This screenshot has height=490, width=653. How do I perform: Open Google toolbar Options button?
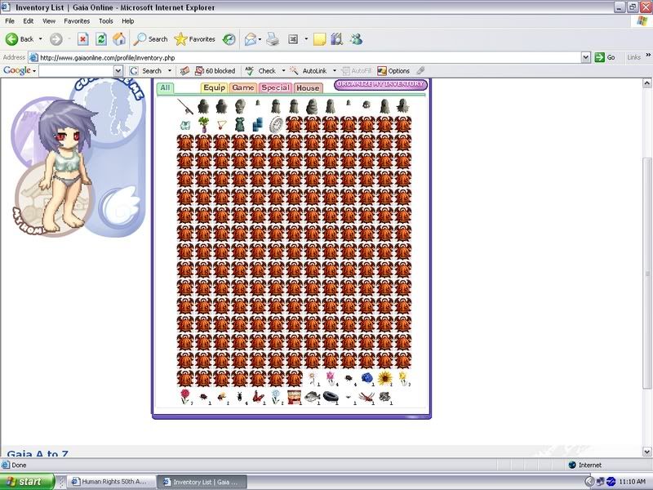point(393,71)
